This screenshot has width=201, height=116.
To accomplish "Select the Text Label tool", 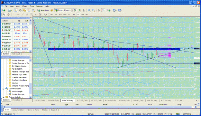I will click(x=41, y=15).
